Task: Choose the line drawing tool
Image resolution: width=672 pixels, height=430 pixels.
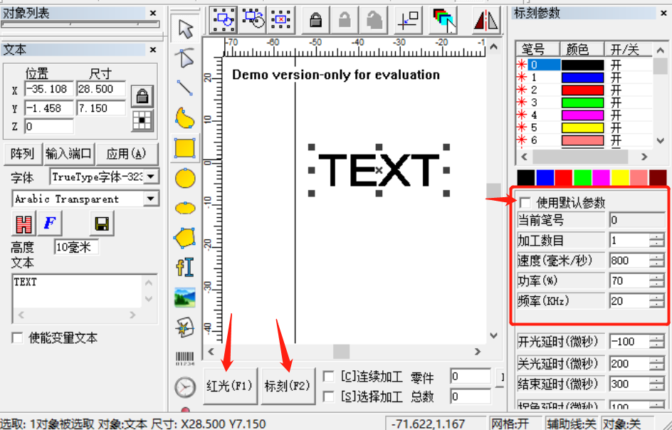Action: tap(185, 88)
